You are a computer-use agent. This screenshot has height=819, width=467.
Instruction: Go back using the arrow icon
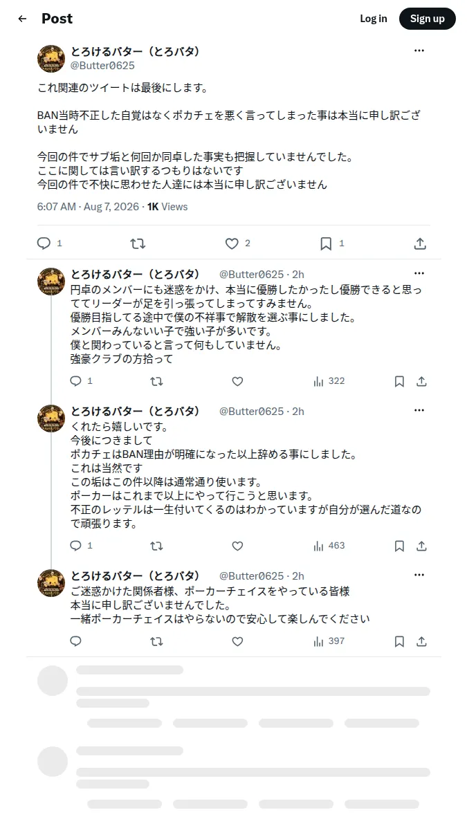tap(22, 19)
